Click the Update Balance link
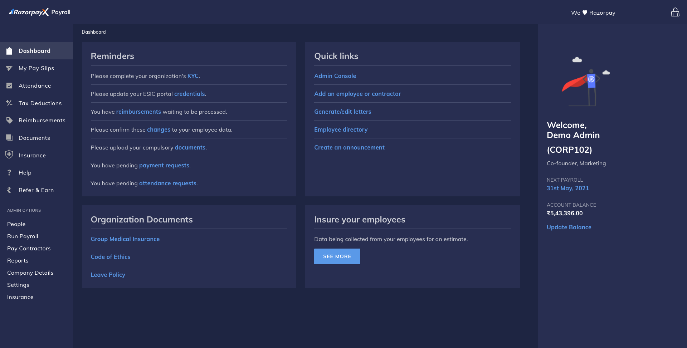687x348 pixels. 569,227
